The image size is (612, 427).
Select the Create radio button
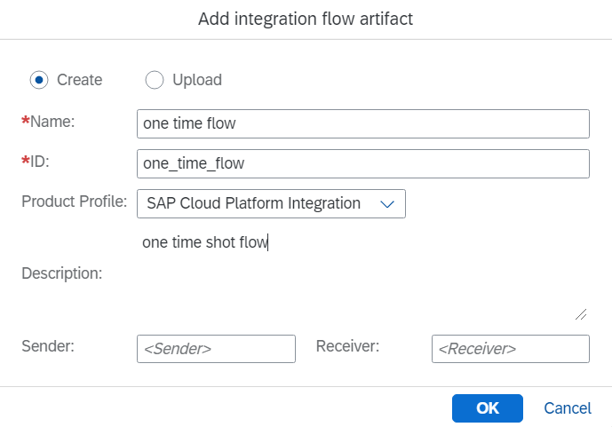coord(39,80)
